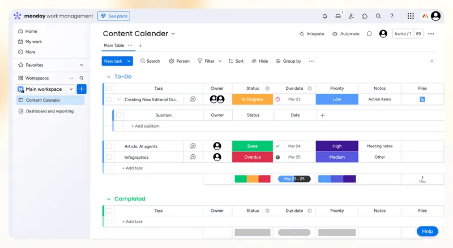The image size is (453, 248).
Task: Open Content Calender board in sidebar
Action: (x=50, y=100)
